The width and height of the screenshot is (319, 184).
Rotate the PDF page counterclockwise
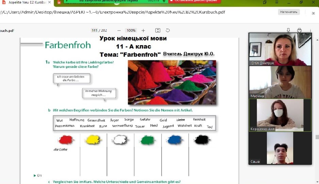point(168,31)
